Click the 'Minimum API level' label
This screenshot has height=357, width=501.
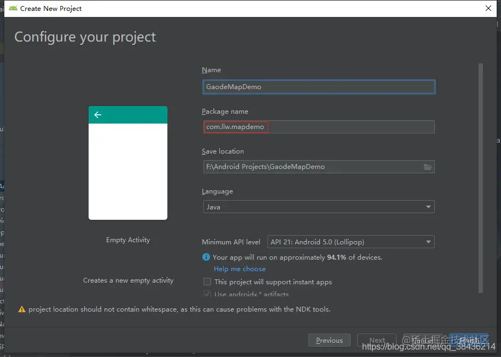pos(231,242)
